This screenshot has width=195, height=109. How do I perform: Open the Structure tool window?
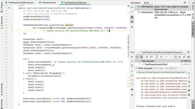[2, 22]
